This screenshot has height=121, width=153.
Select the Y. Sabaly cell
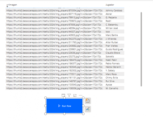tap(110, 70)
